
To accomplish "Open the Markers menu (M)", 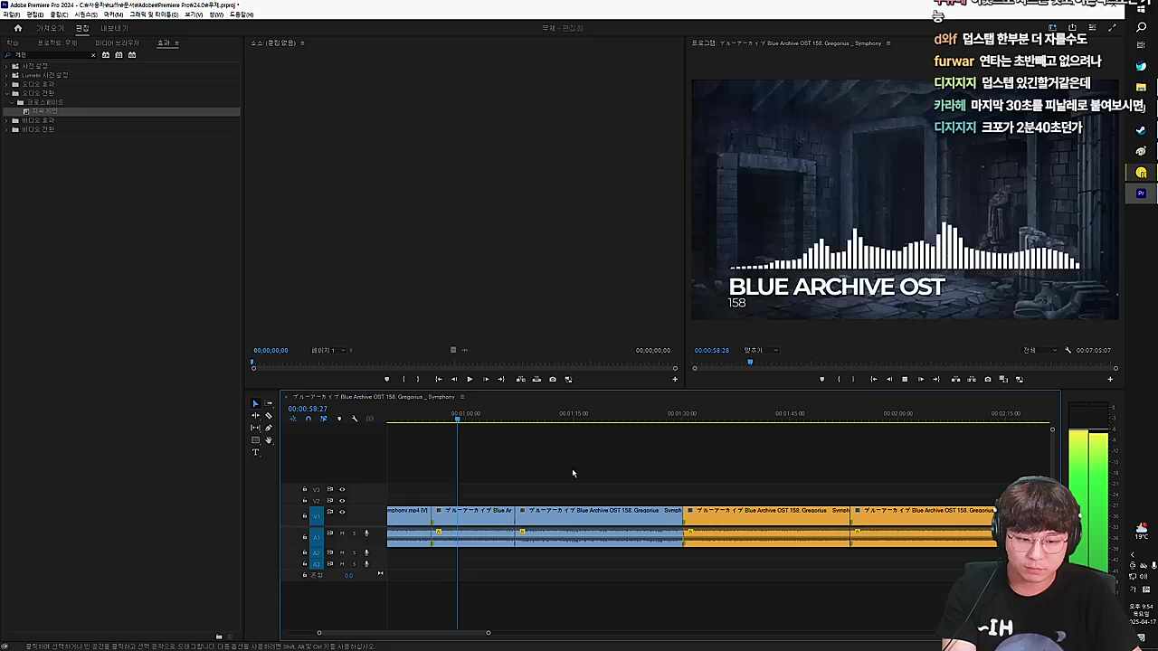I will [114, 14].
